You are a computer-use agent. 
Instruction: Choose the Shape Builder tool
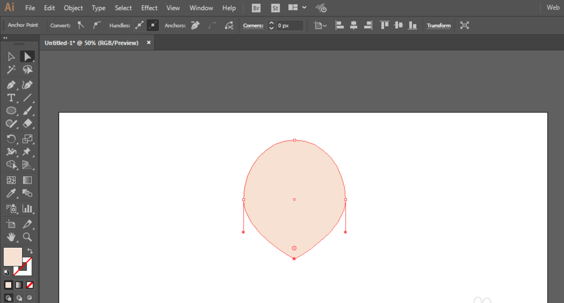pyautogui.click(x=11, y=165)
